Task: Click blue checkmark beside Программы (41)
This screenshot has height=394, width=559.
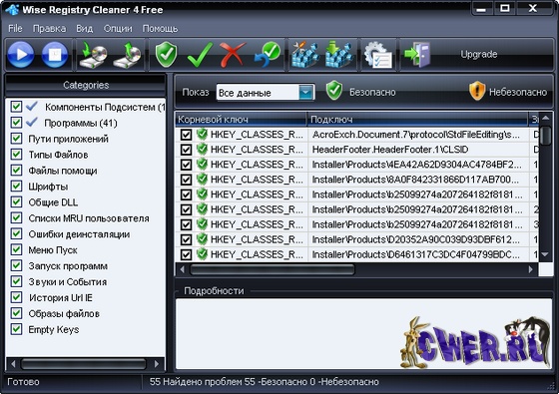Action: tap(32, 122)
